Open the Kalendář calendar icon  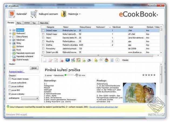(x=12, y=14)
